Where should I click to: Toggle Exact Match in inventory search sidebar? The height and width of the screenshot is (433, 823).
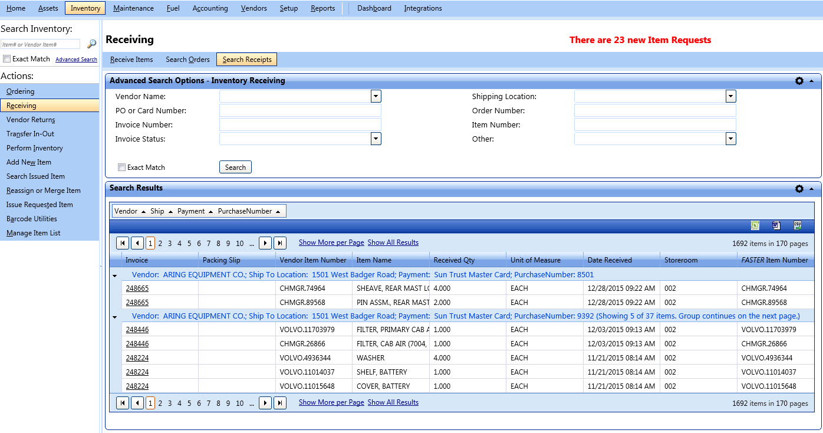[6, 59]
